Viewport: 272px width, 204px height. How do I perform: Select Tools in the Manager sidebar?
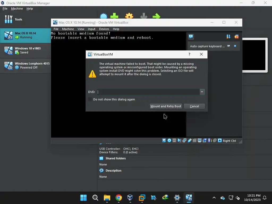point(25,19)
